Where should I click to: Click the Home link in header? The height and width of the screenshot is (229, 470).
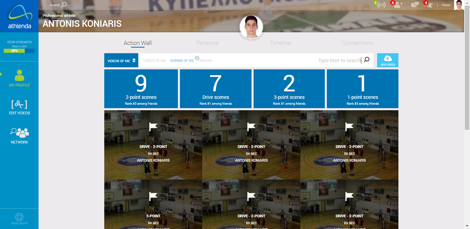[446, 5]
